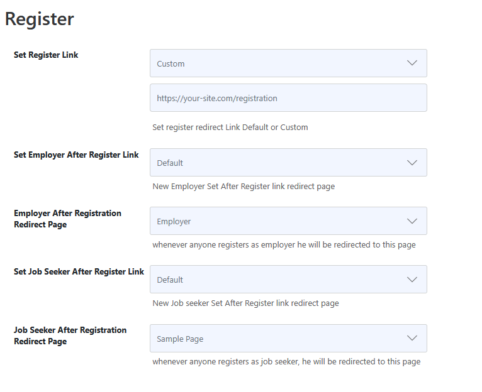Open the Employer redirect page dropdown
482x392 pixels.
pyautogui.click(x=288, y=221)
